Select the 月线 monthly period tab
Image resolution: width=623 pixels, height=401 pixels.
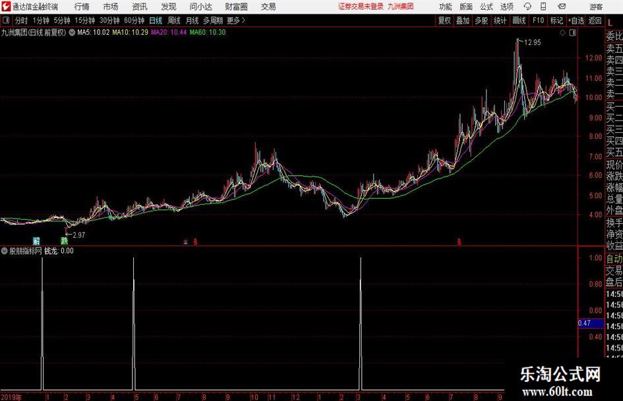coord(192,20)
